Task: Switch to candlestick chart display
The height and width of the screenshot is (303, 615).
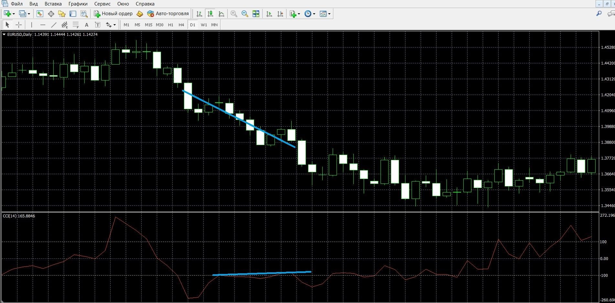Action: click(210, 14)
